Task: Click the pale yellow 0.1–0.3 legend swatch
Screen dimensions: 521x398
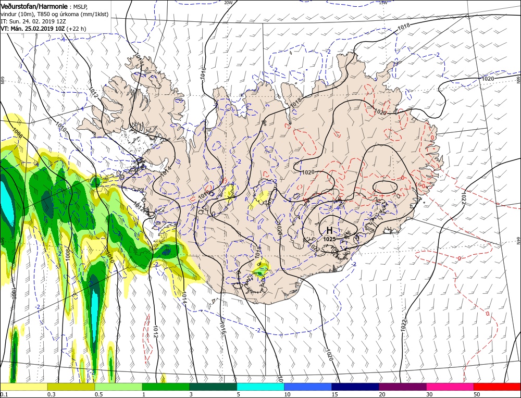Action: [24, 387]
